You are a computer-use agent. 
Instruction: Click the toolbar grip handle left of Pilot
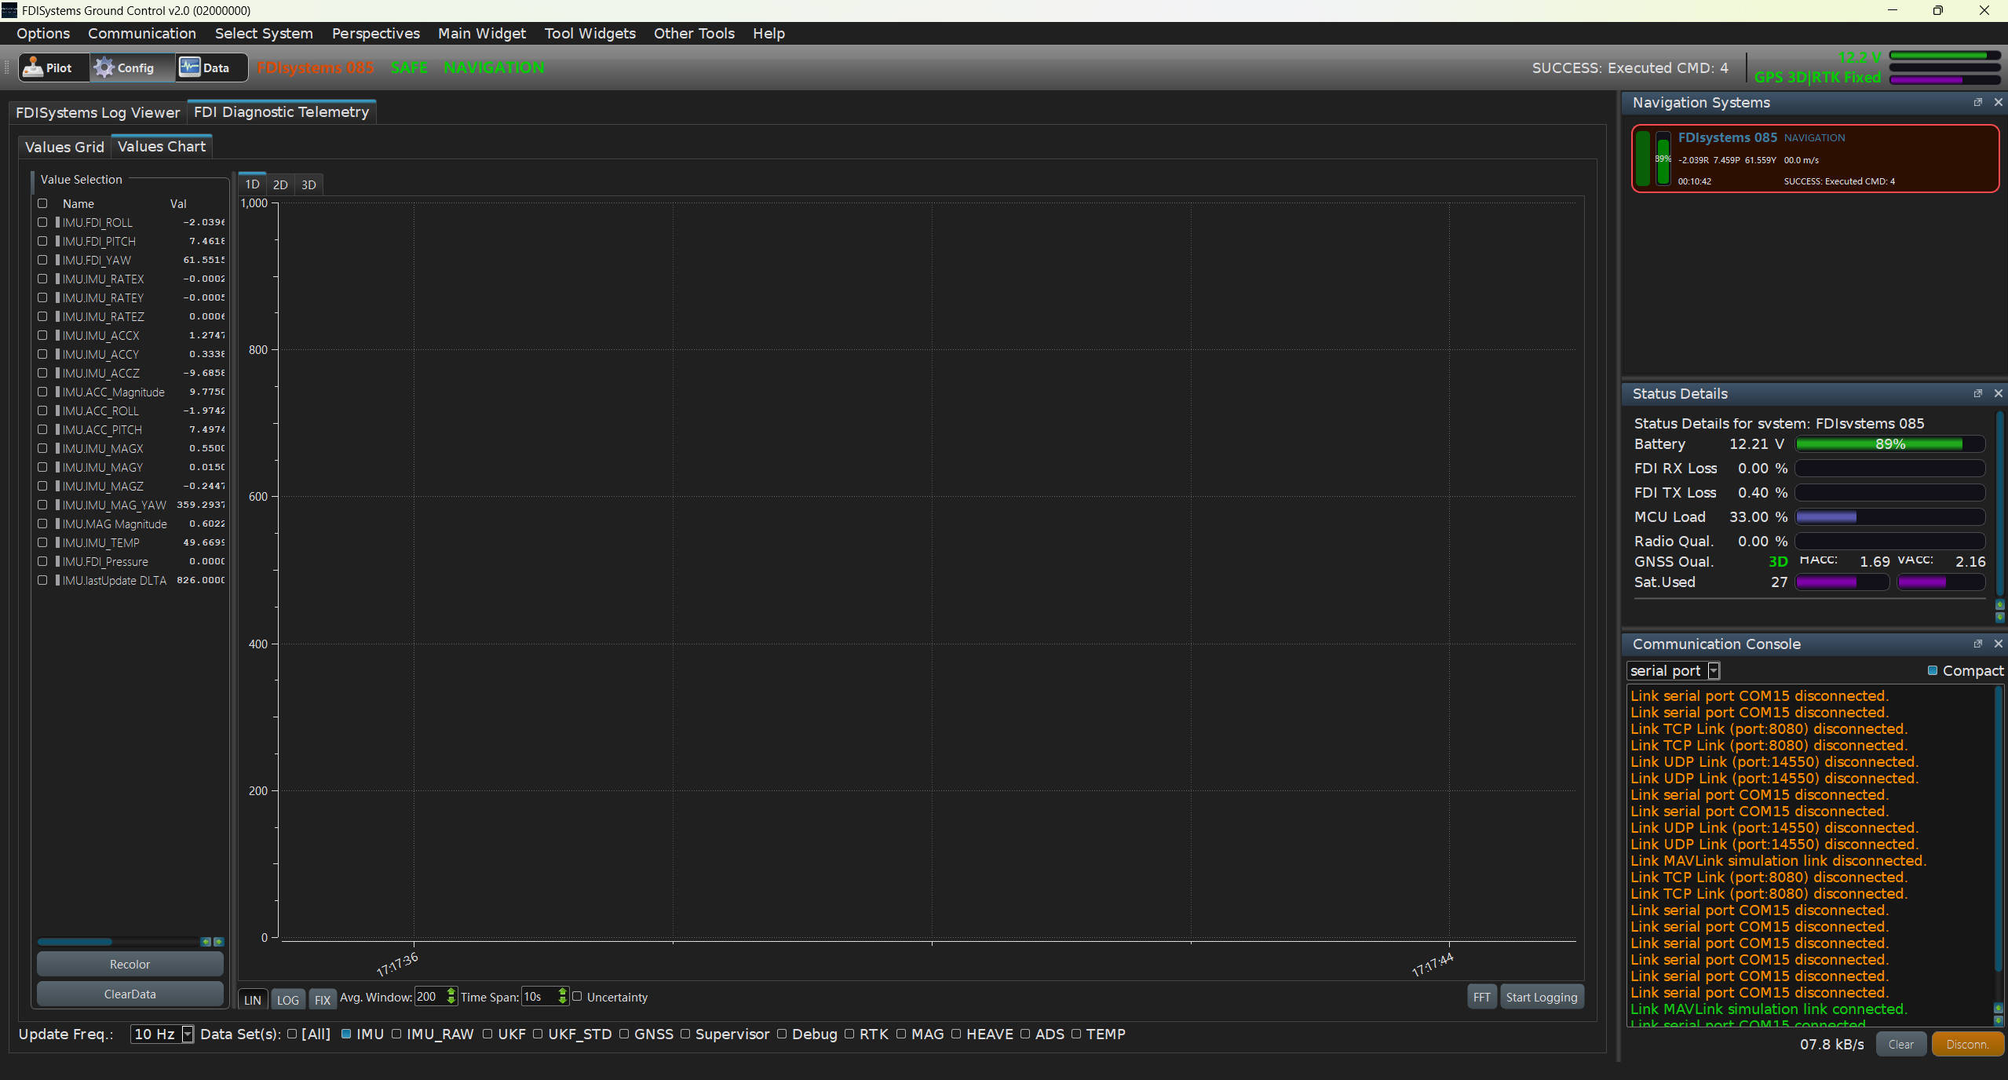tap(7, 67)
